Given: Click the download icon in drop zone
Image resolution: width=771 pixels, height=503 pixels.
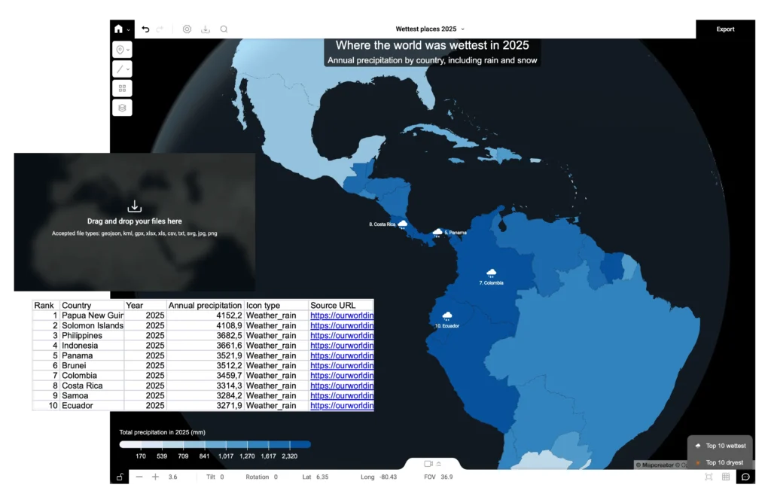Looking at the screenshot, I should point(134,206).
